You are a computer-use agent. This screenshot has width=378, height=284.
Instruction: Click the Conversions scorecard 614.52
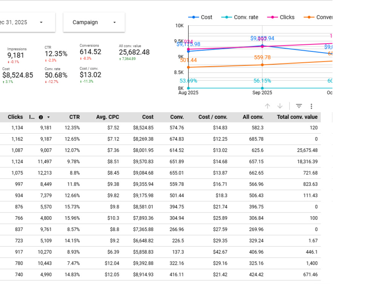tap(90, 52)
